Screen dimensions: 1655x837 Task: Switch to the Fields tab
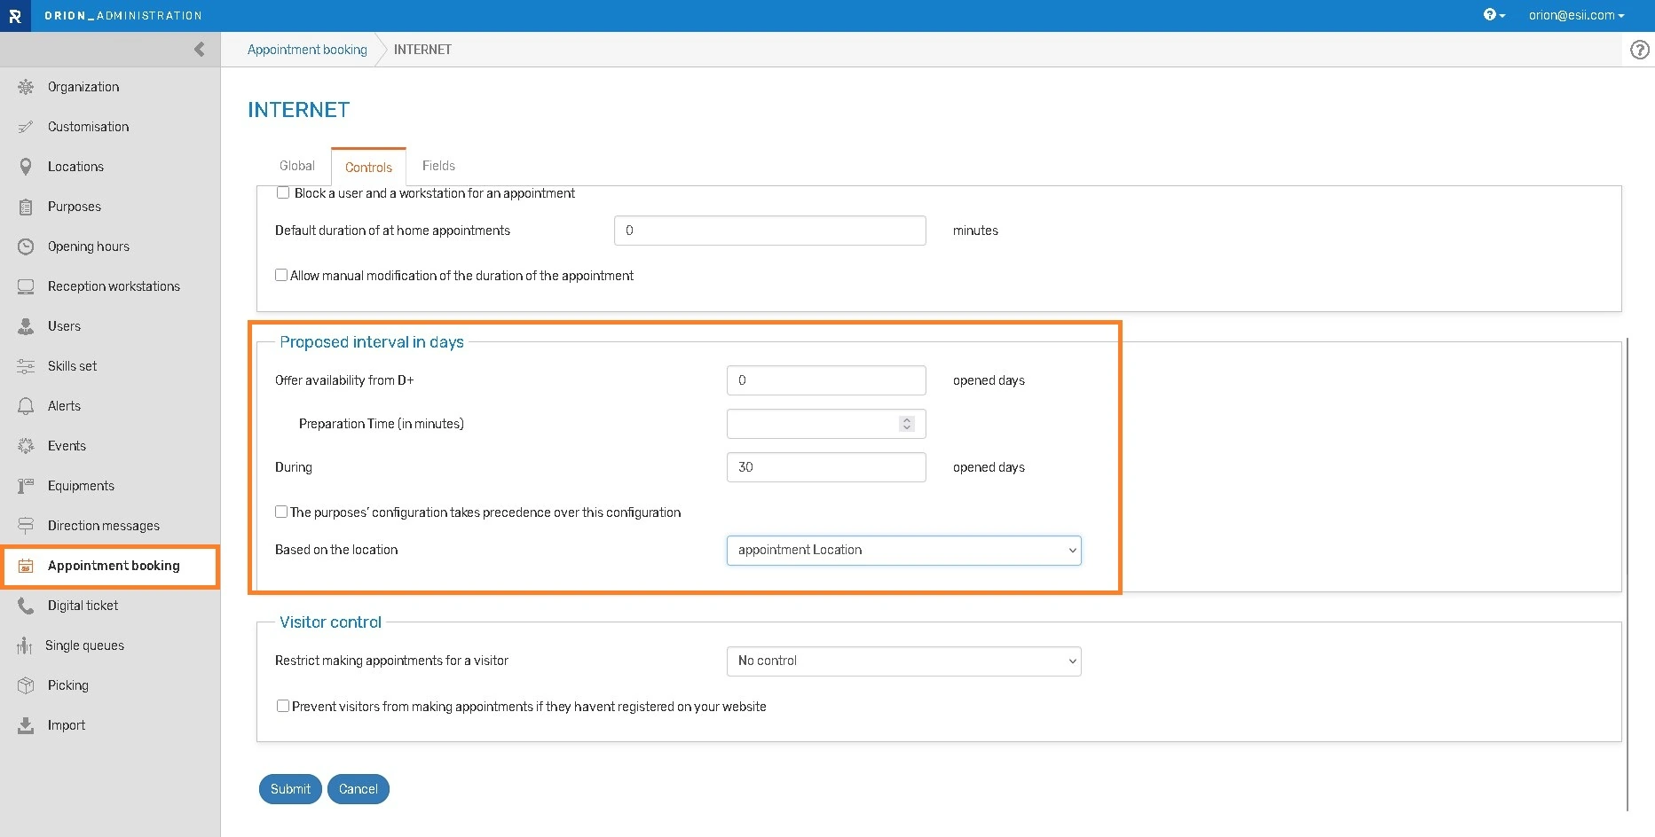click(x=438, y=166)
